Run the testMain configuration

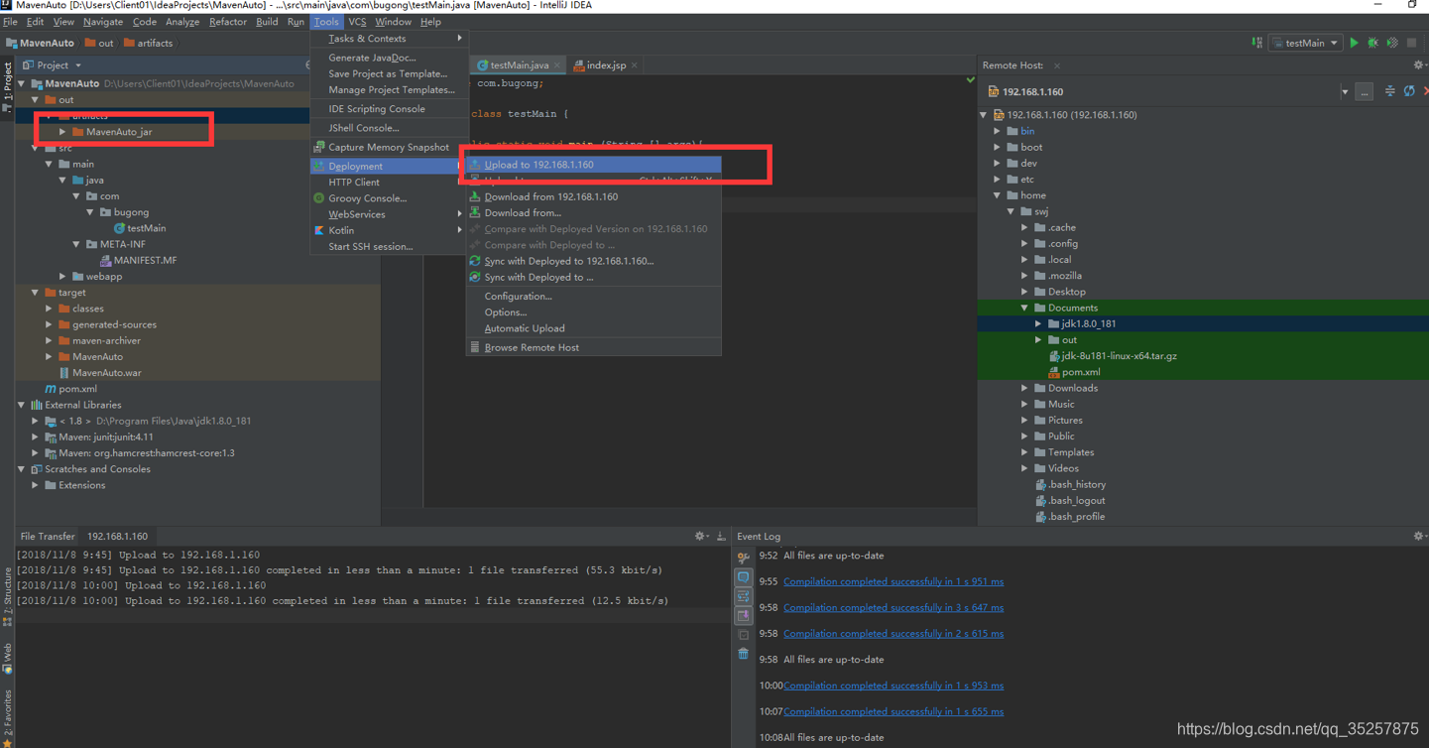[1354, 43]
